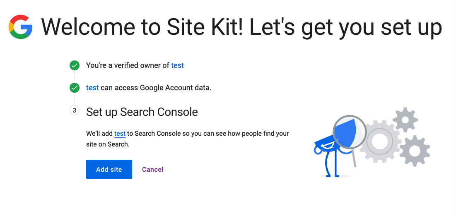
Task: Open the underlined test link in Search Console description
Action: [x=120, y=134]
